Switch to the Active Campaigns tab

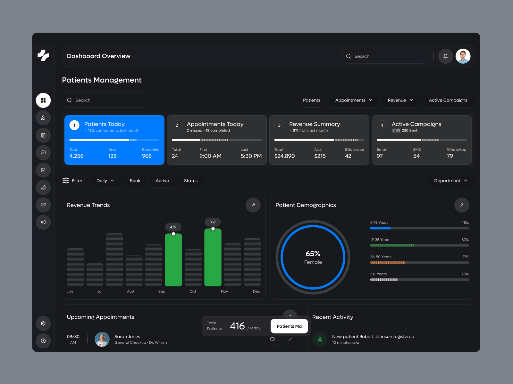(448, 100)
